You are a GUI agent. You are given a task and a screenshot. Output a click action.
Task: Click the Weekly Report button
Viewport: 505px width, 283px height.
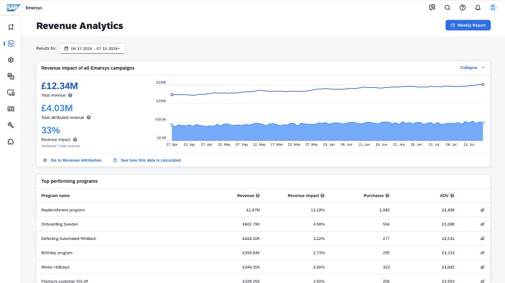pyautogui.click(x=468, y=25)
